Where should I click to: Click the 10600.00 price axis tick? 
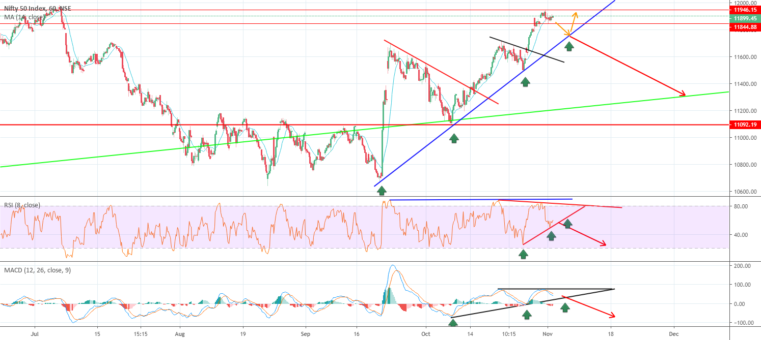pos(744,192)
